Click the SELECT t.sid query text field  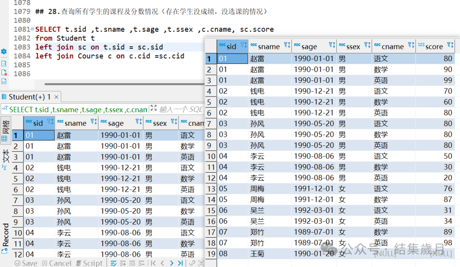click(78, 110)
